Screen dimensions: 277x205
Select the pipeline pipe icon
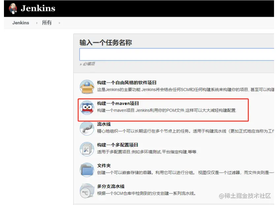(x=87, y=128)
